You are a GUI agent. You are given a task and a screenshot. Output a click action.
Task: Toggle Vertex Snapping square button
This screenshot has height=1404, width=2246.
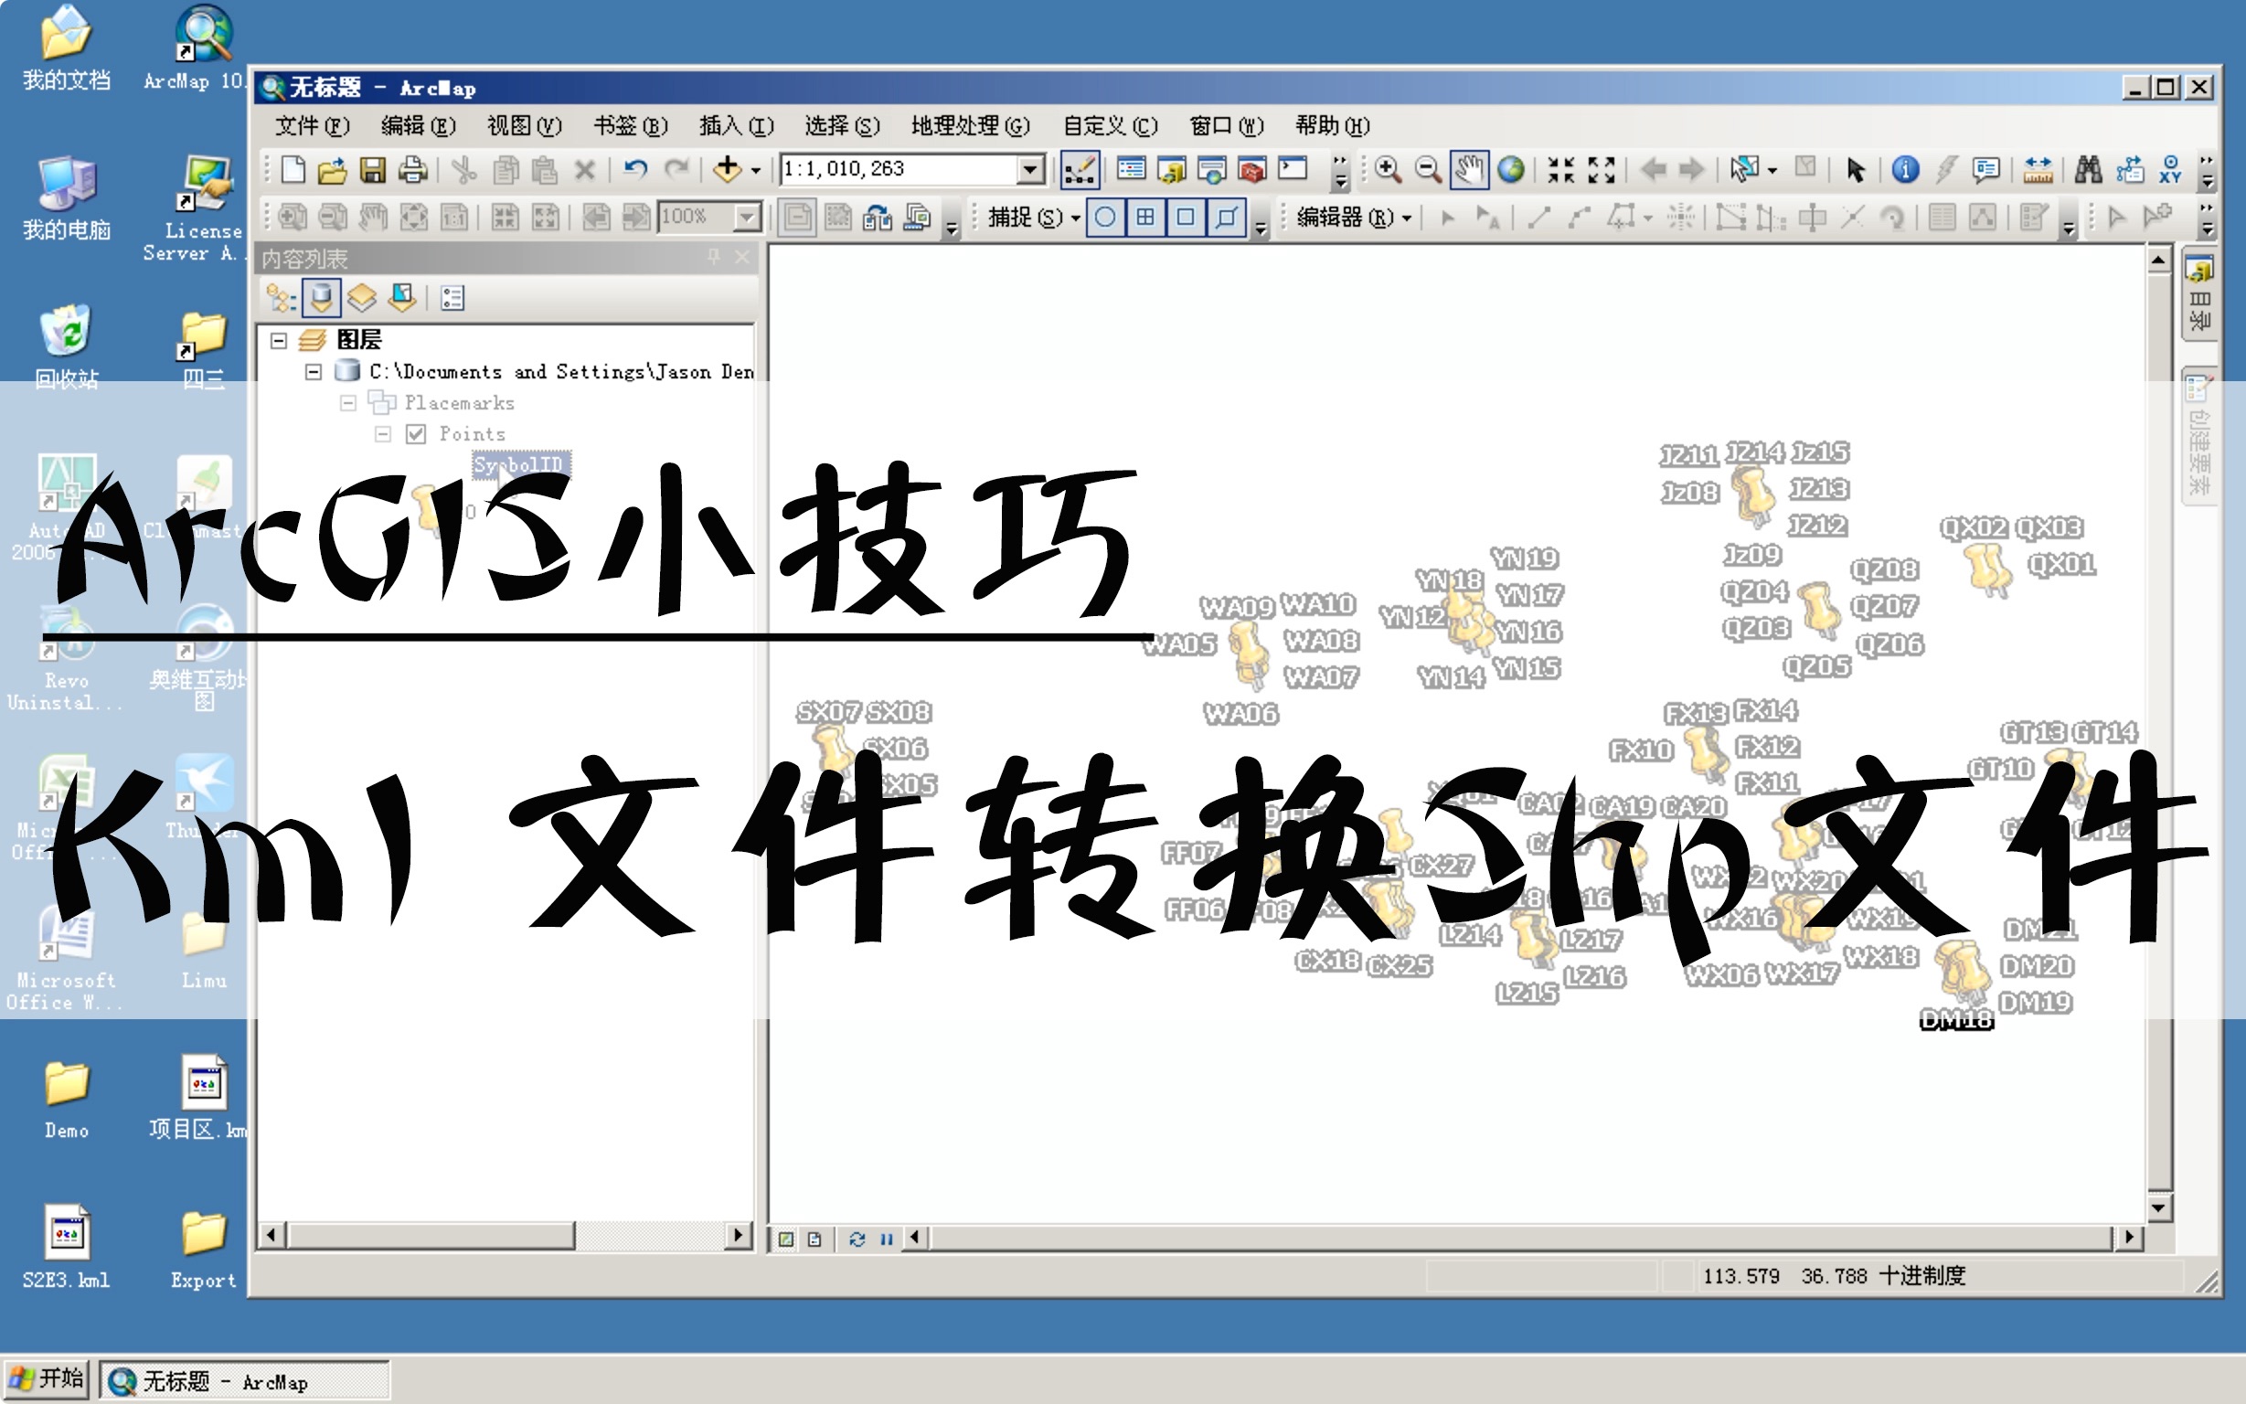click(x=1185, y=218)
